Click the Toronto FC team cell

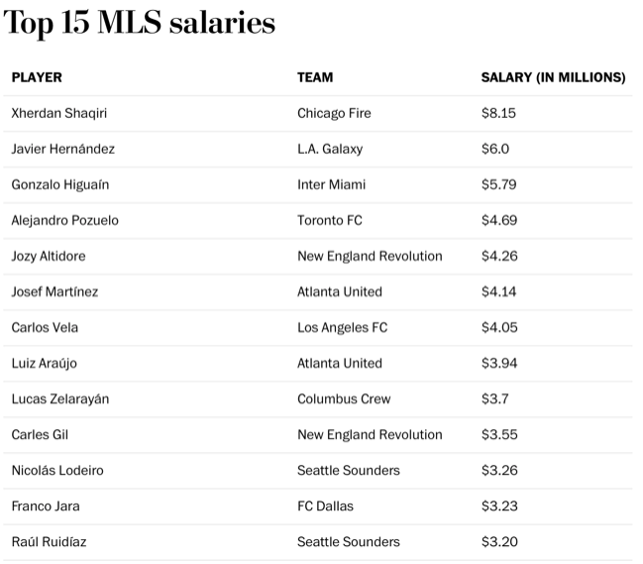coord(331,220)
